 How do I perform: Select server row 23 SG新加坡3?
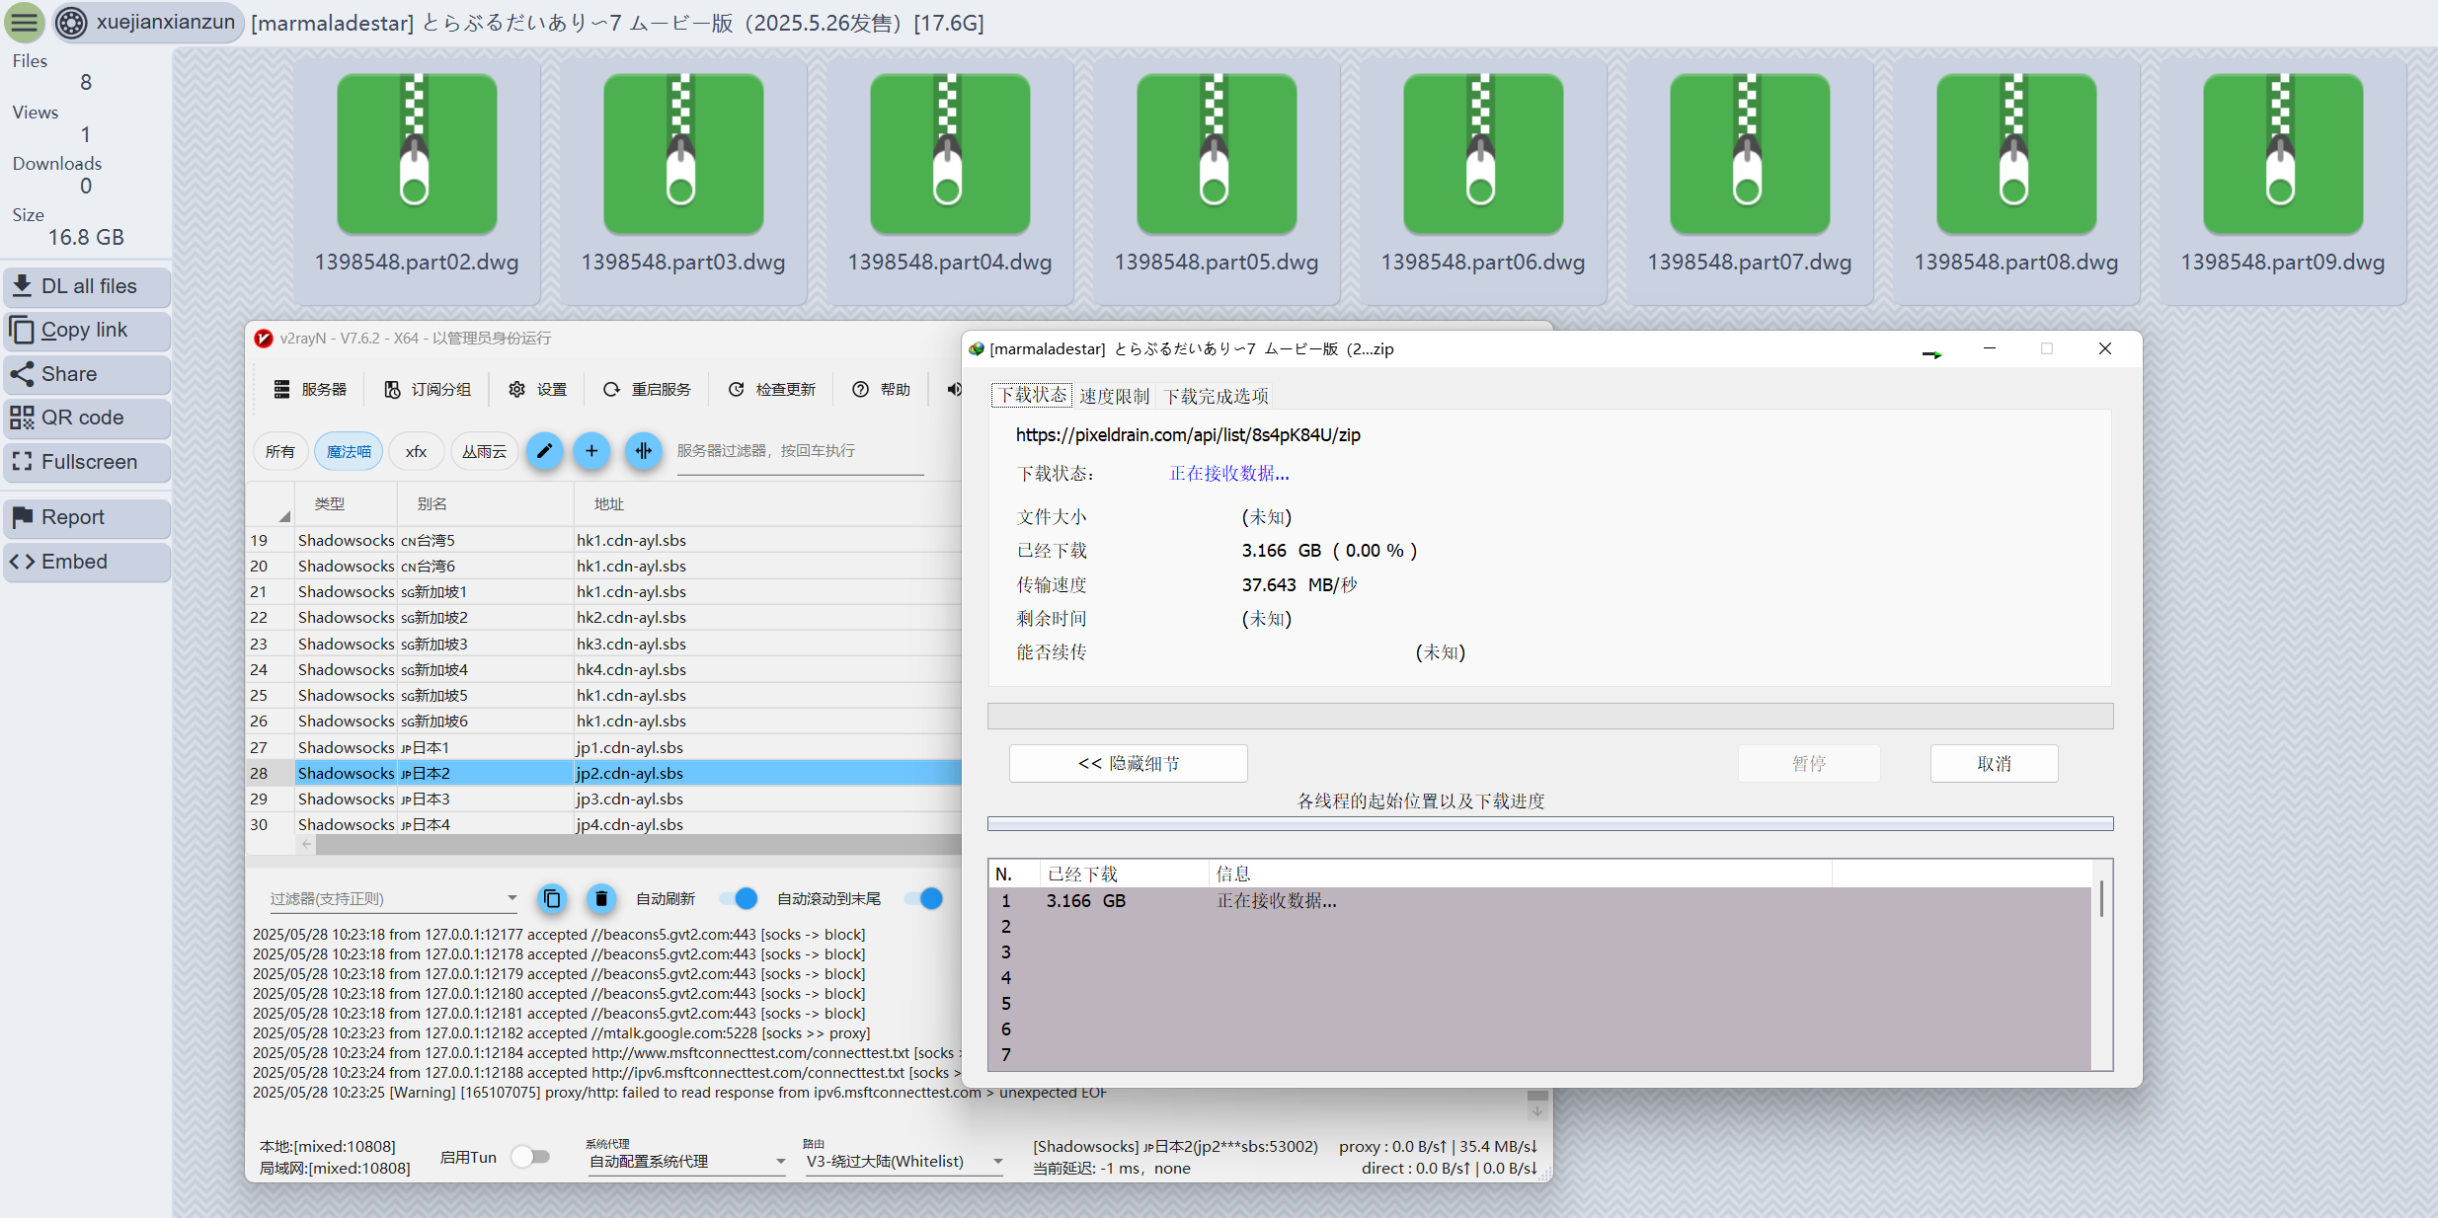[x=604, y=644]
